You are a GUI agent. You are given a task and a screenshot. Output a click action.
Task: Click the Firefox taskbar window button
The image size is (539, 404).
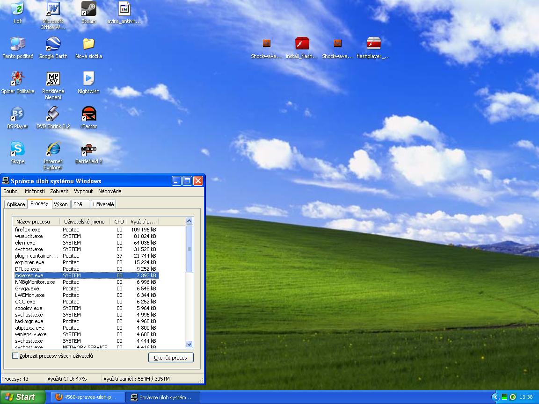coord(87,397)
